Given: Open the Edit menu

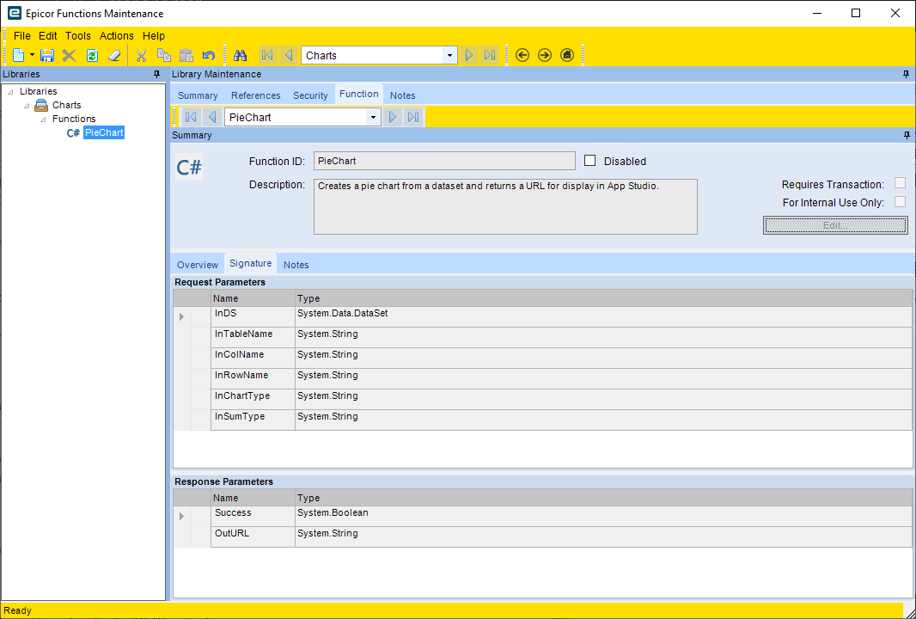Looking at the screenshot, I should coord(48,35).
